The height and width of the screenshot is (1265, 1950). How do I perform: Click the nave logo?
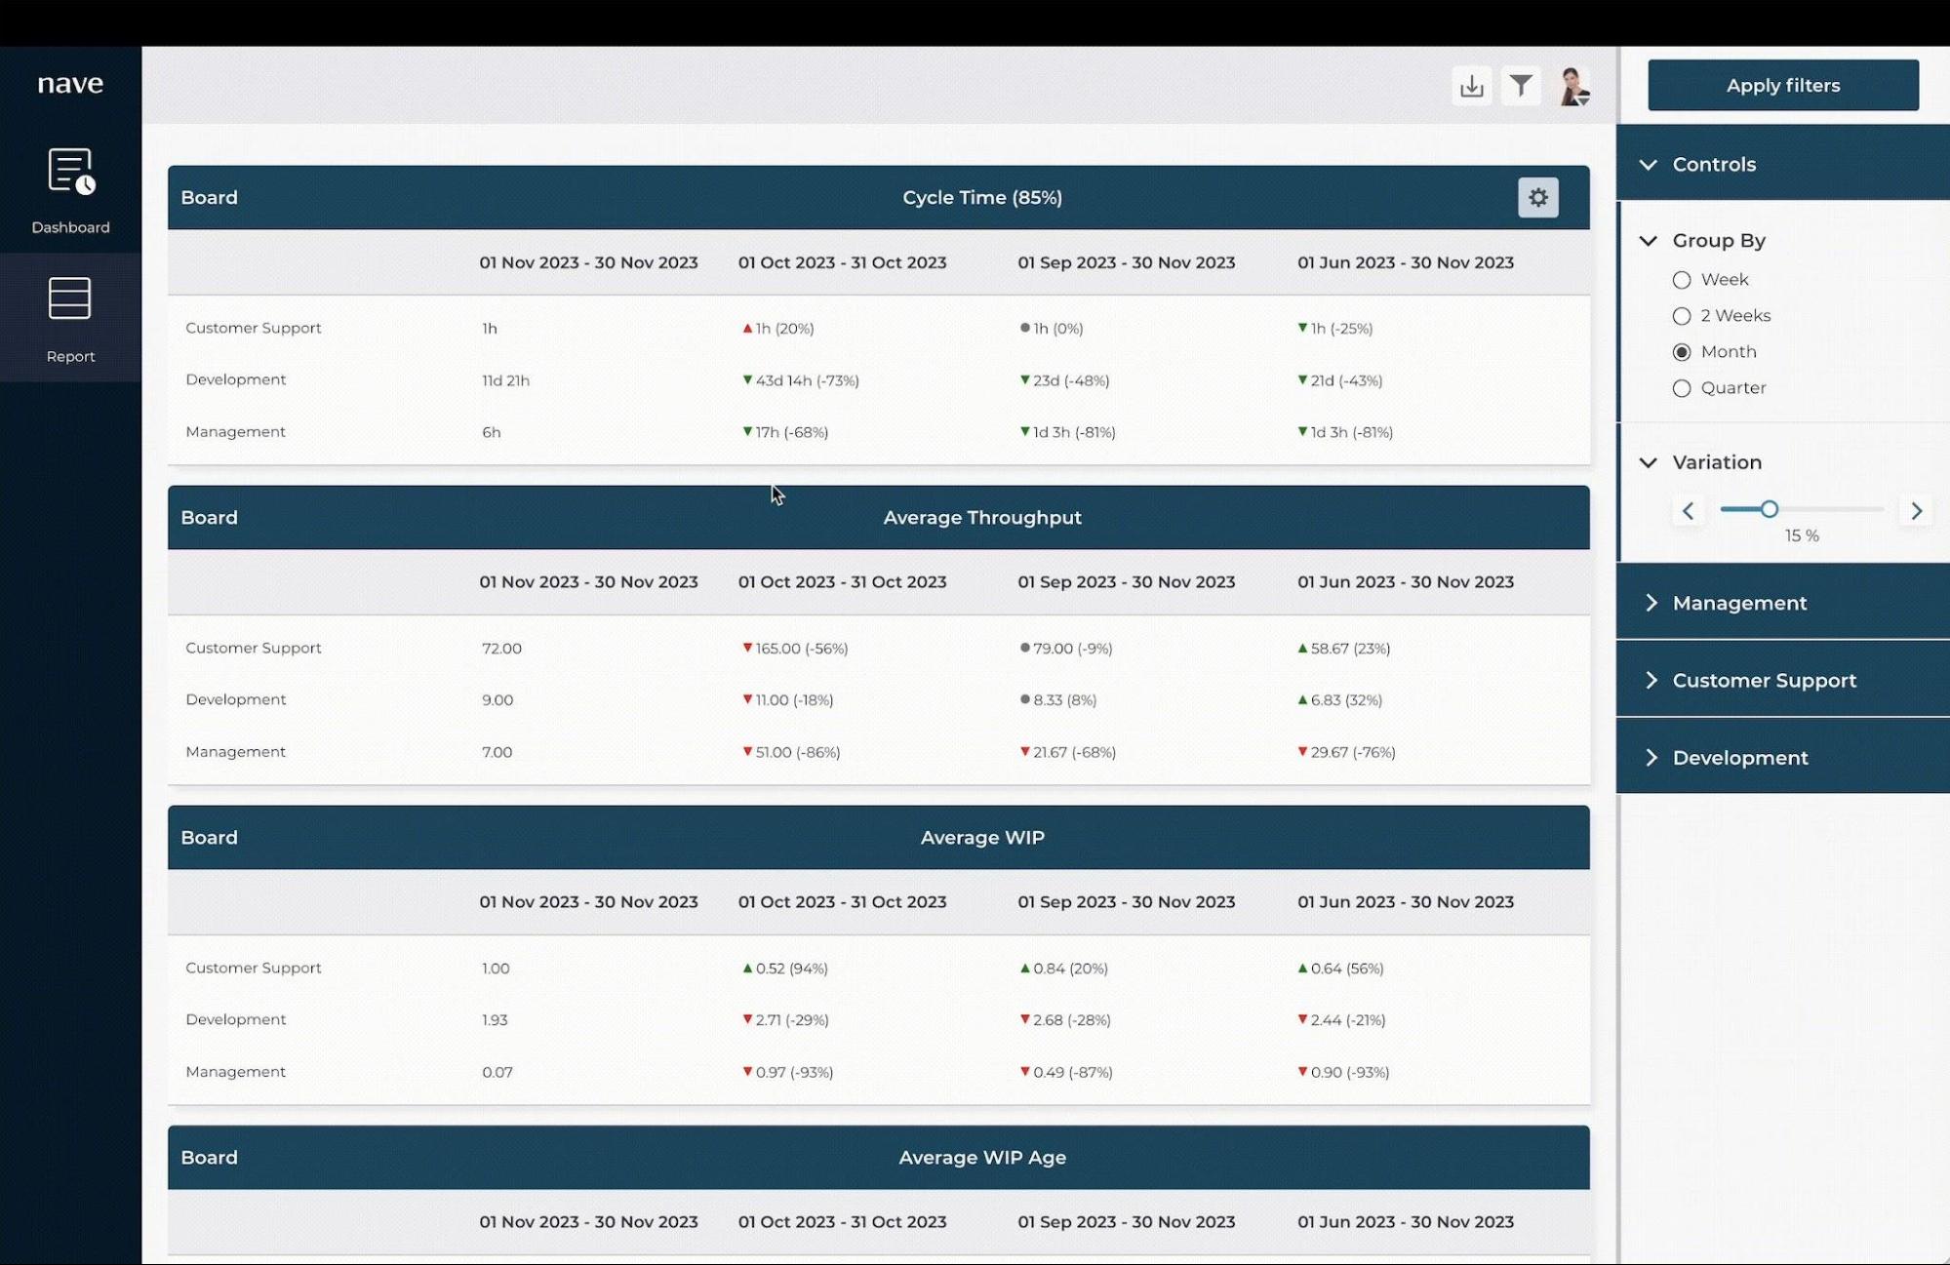pos(69,84)
